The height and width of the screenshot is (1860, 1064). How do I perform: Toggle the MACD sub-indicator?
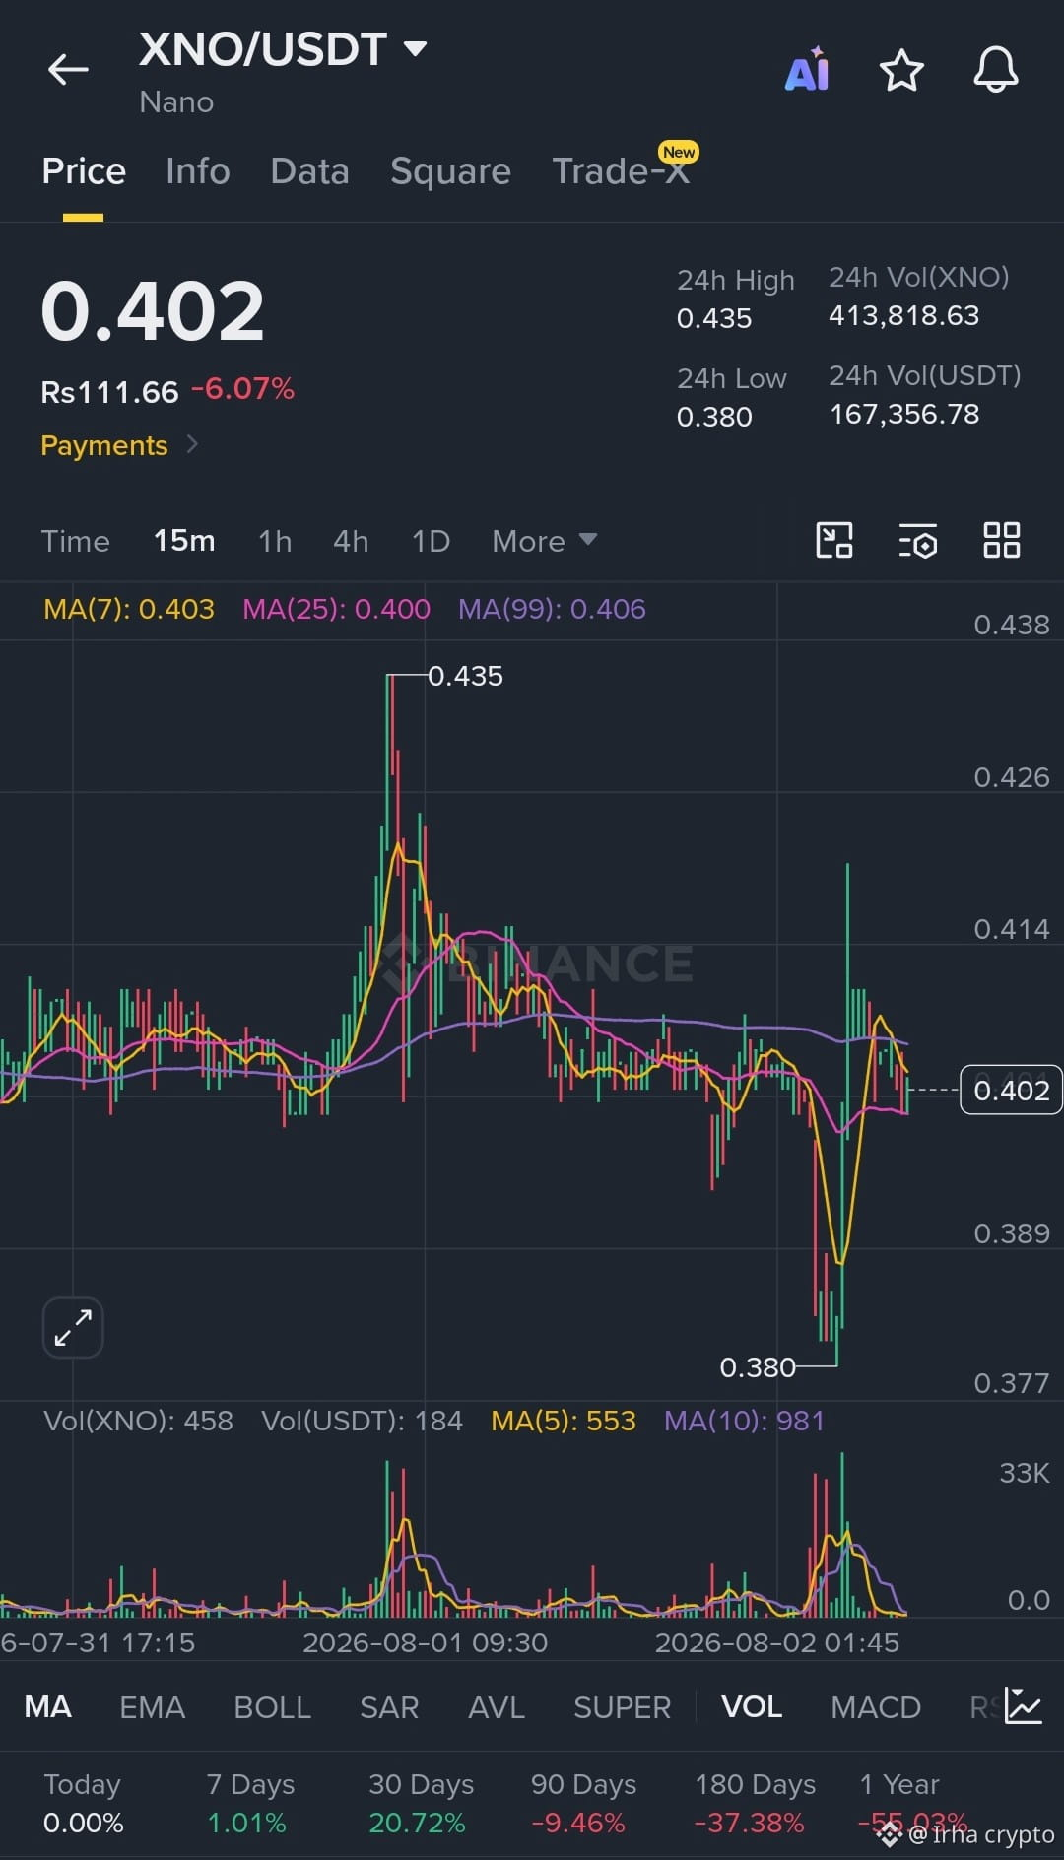(x=876, y=1706)
